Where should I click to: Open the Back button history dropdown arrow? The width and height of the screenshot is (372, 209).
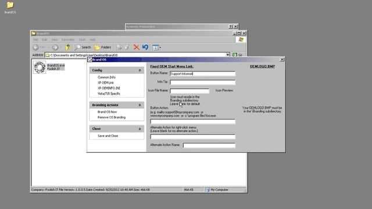[x=49, y=48]
